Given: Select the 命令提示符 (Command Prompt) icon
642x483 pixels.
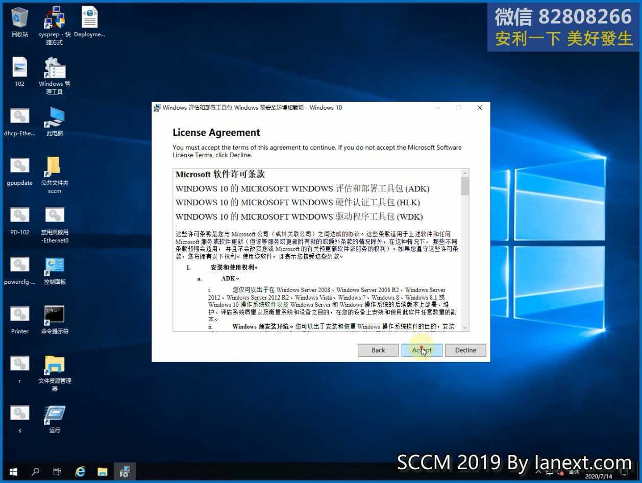Looking at the screenshot, I should pyautogui.click(x=55, y=320).
